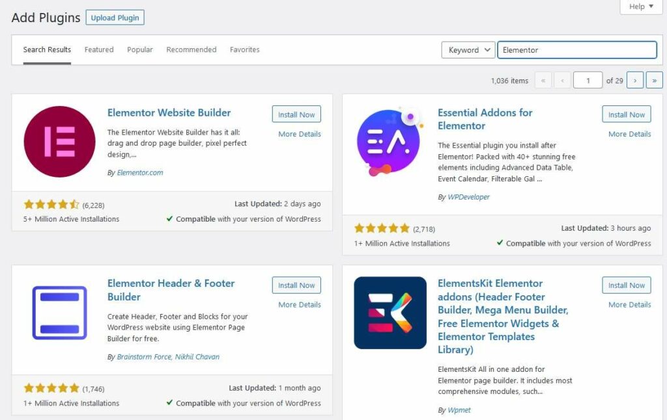Click the Essential Addons for Elementor icon
Image resolution: width=667 pixels, height=420 pixels.
point(390,142)
